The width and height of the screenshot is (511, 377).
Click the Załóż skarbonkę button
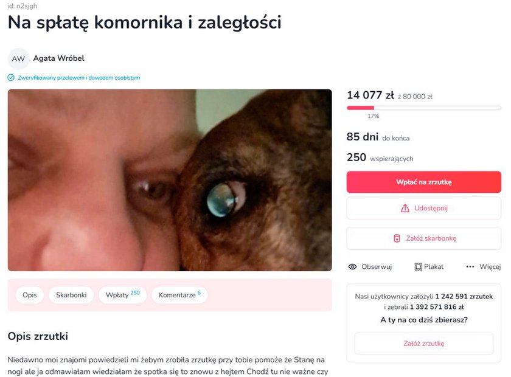pos(423,238)
